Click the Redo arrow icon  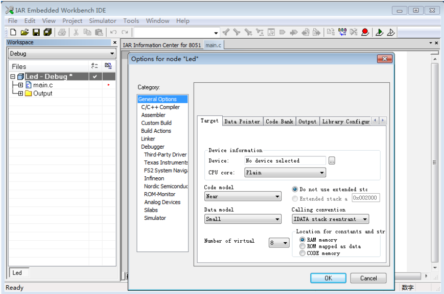point(124,32)
